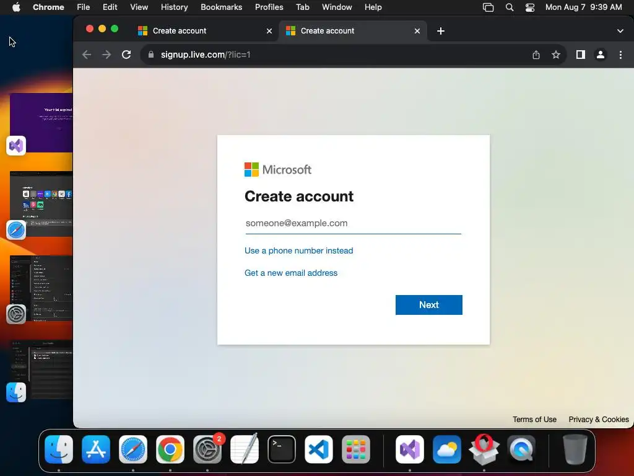Click the Opera installer icon in the Dock
Viewport: 634px width, 476px height.
(484, 449)
